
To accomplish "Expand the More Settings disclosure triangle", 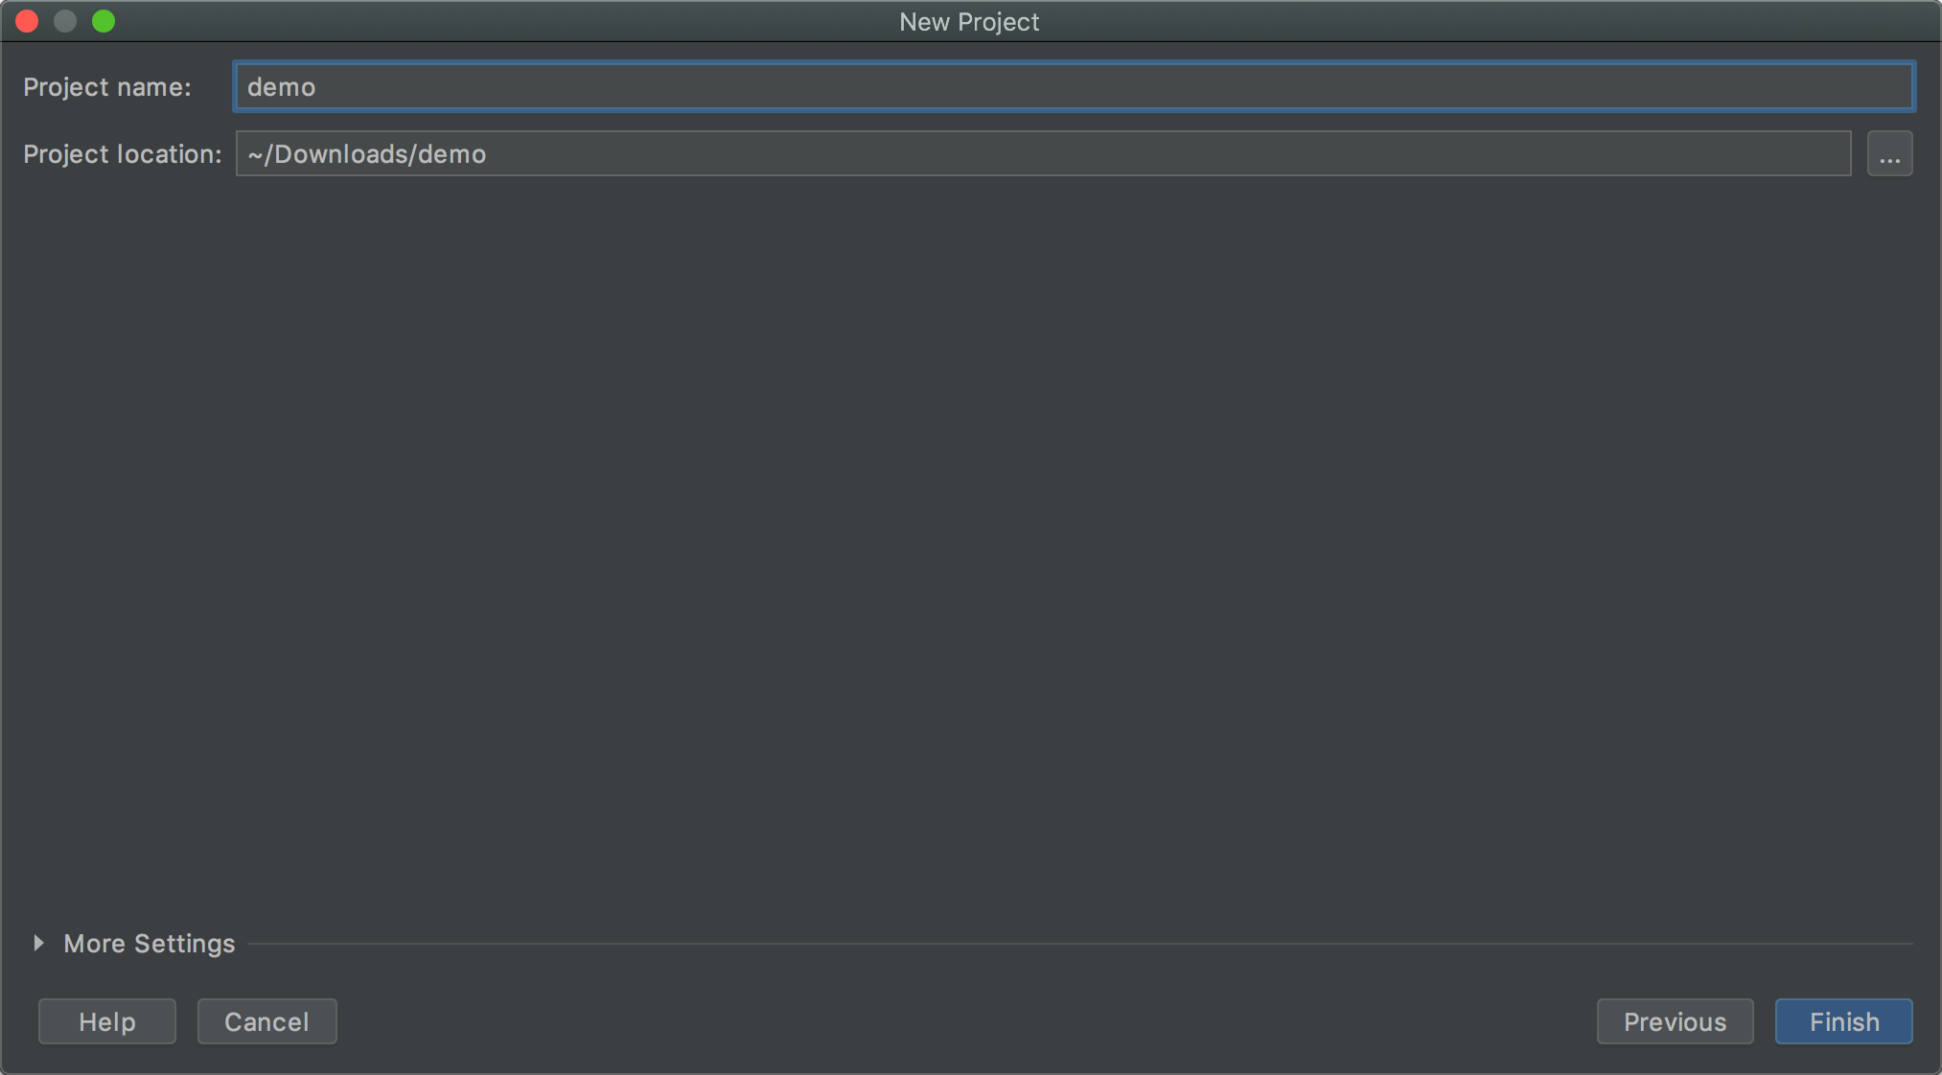I will click(x=38, y=944).
